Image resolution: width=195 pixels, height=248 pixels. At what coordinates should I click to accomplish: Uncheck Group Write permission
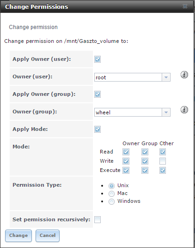145,161
